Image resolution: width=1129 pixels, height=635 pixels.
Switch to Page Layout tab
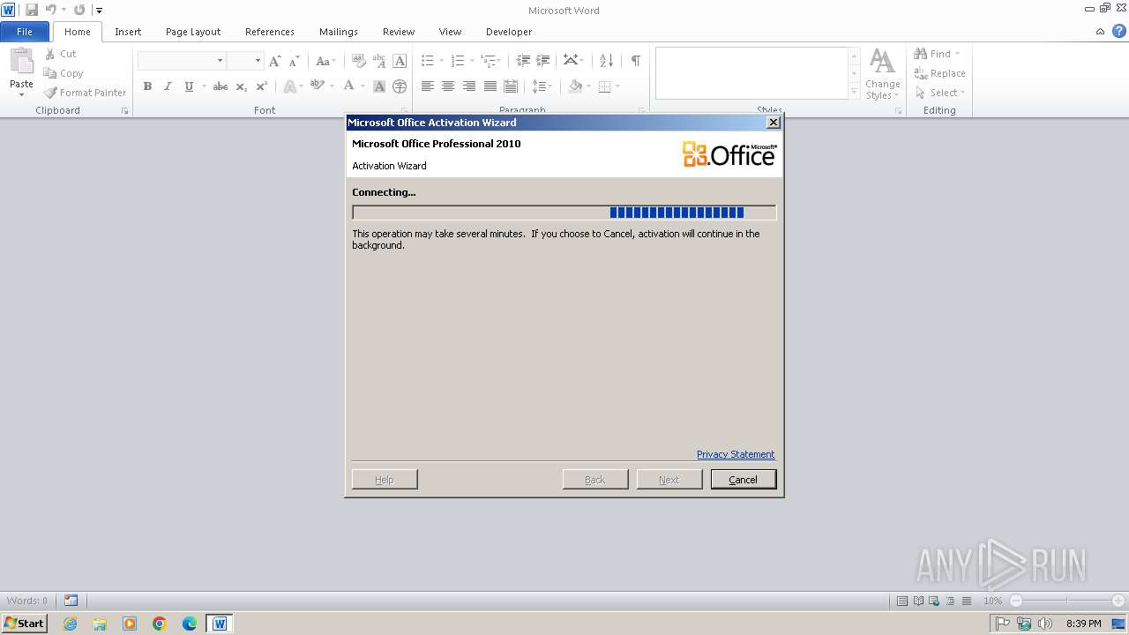(x=193, y=32)
